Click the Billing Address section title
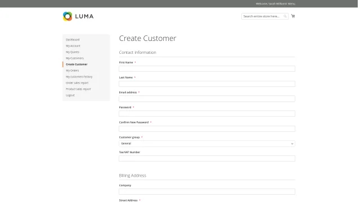360x202 pixels. pos(133,176)
